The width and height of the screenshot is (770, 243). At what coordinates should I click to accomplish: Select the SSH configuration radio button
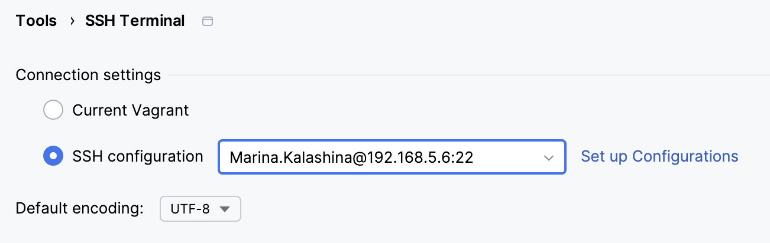pos(53,156)
